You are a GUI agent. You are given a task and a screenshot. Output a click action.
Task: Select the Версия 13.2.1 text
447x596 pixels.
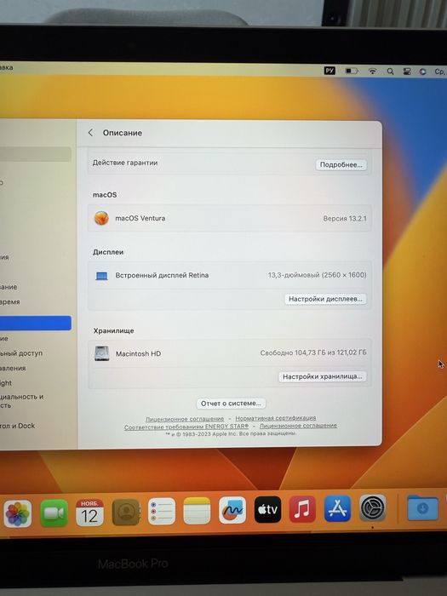pos(345,219)
